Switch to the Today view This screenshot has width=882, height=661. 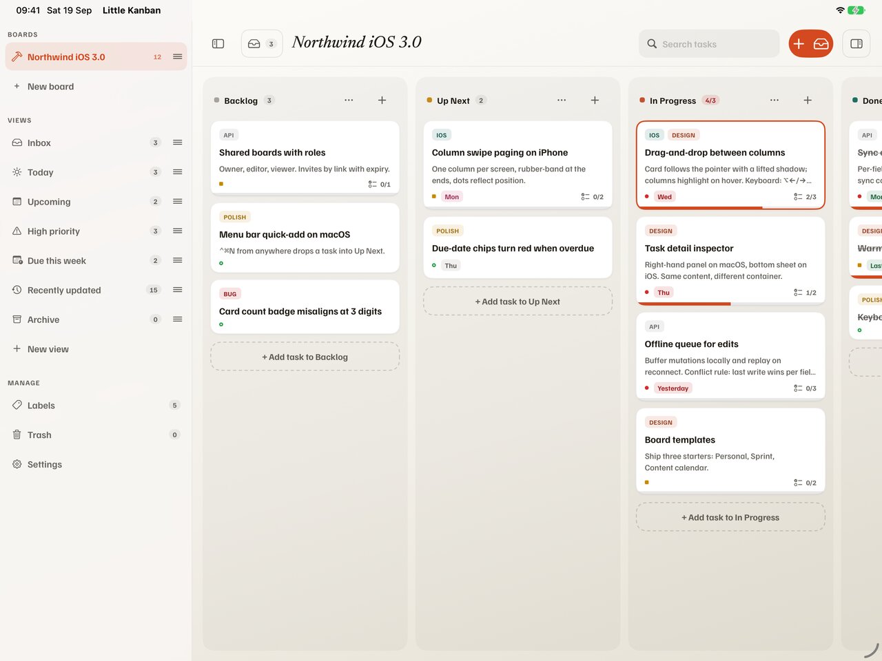96,172
